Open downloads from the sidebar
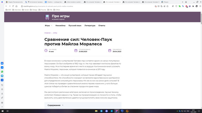The image size is (202, 113). [2, 94]
